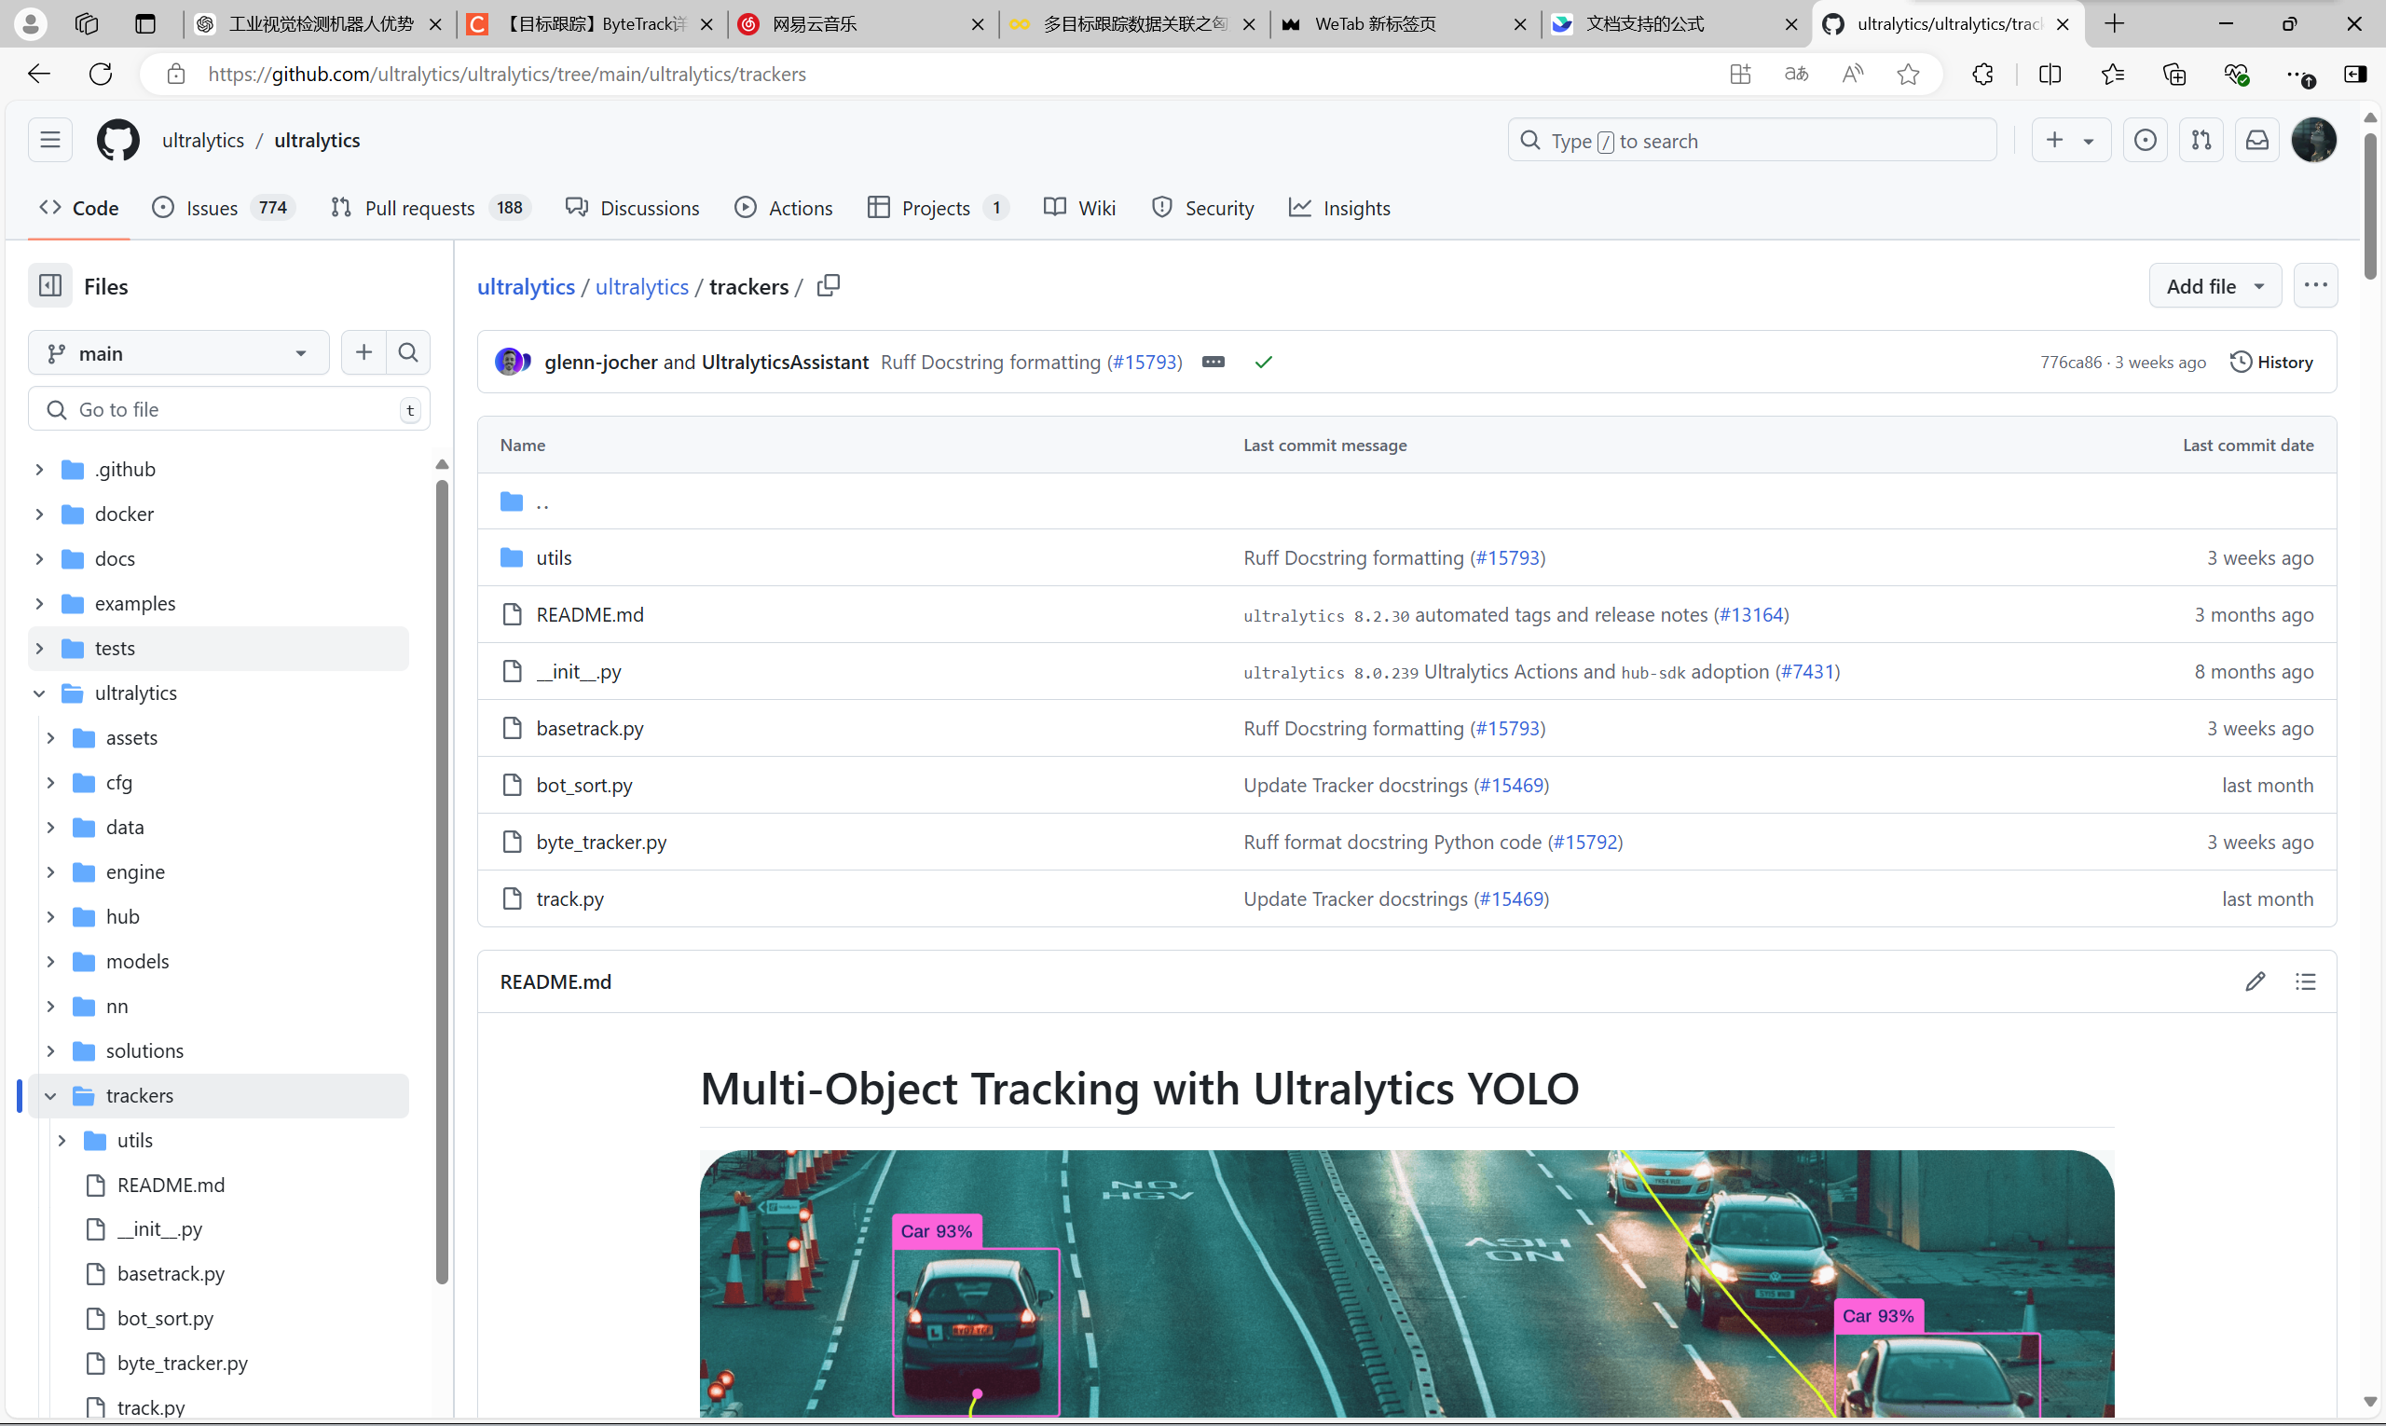Image resolution: width=2386 pixels, height=1426 pixels.
Task: Open the Add file dropdown
Action: click(2215, 285)
